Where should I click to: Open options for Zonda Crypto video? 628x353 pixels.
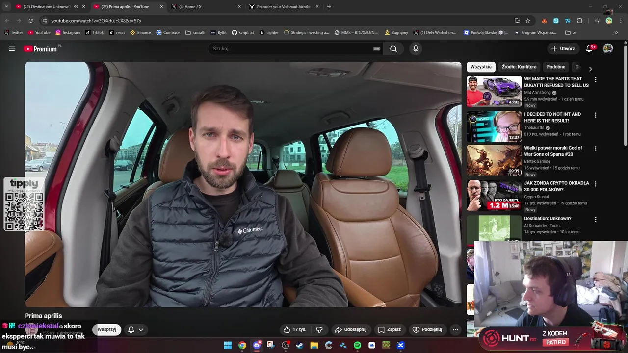(x=596, y=184)
